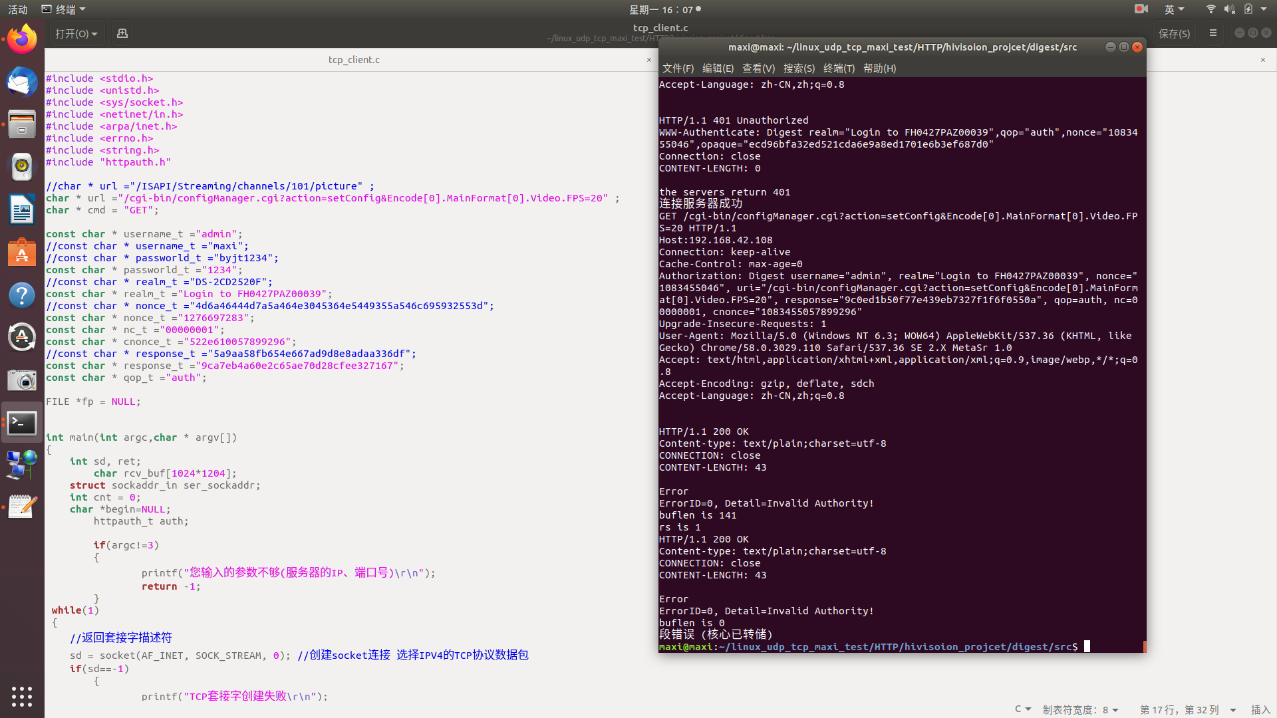Show applications grid at dock bottom
Image resolution: width=1277 pixels, height=718 pixels.
click(x=22, y=696)
